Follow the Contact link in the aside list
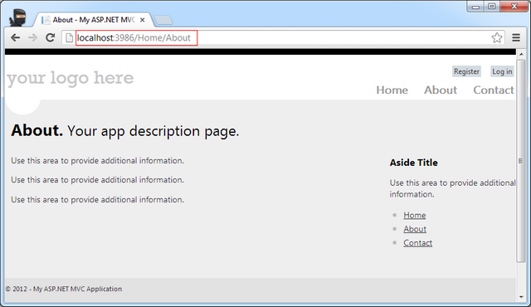Viewport: 531px width, 307px height. (x=417, y=243)
